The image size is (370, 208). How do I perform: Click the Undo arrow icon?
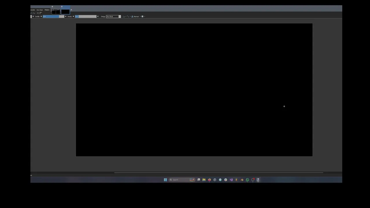click(x=31, y=13)
